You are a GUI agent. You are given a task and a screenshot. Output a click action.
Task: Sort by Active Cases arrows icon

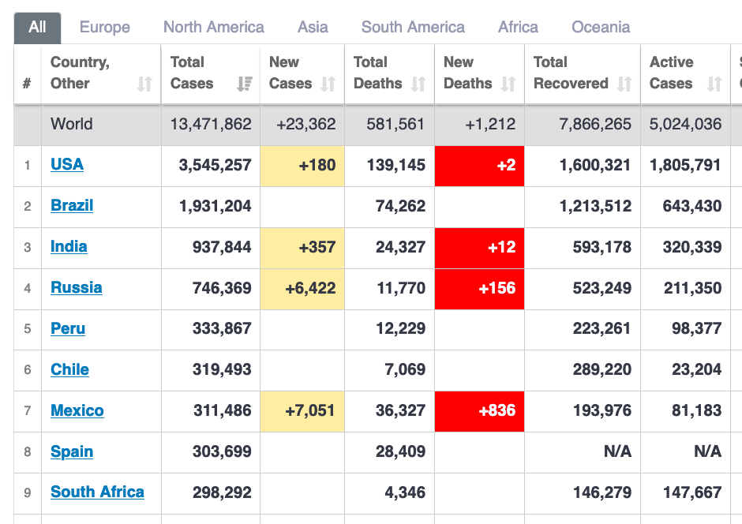pyautogui.click(x=714, y=84)
